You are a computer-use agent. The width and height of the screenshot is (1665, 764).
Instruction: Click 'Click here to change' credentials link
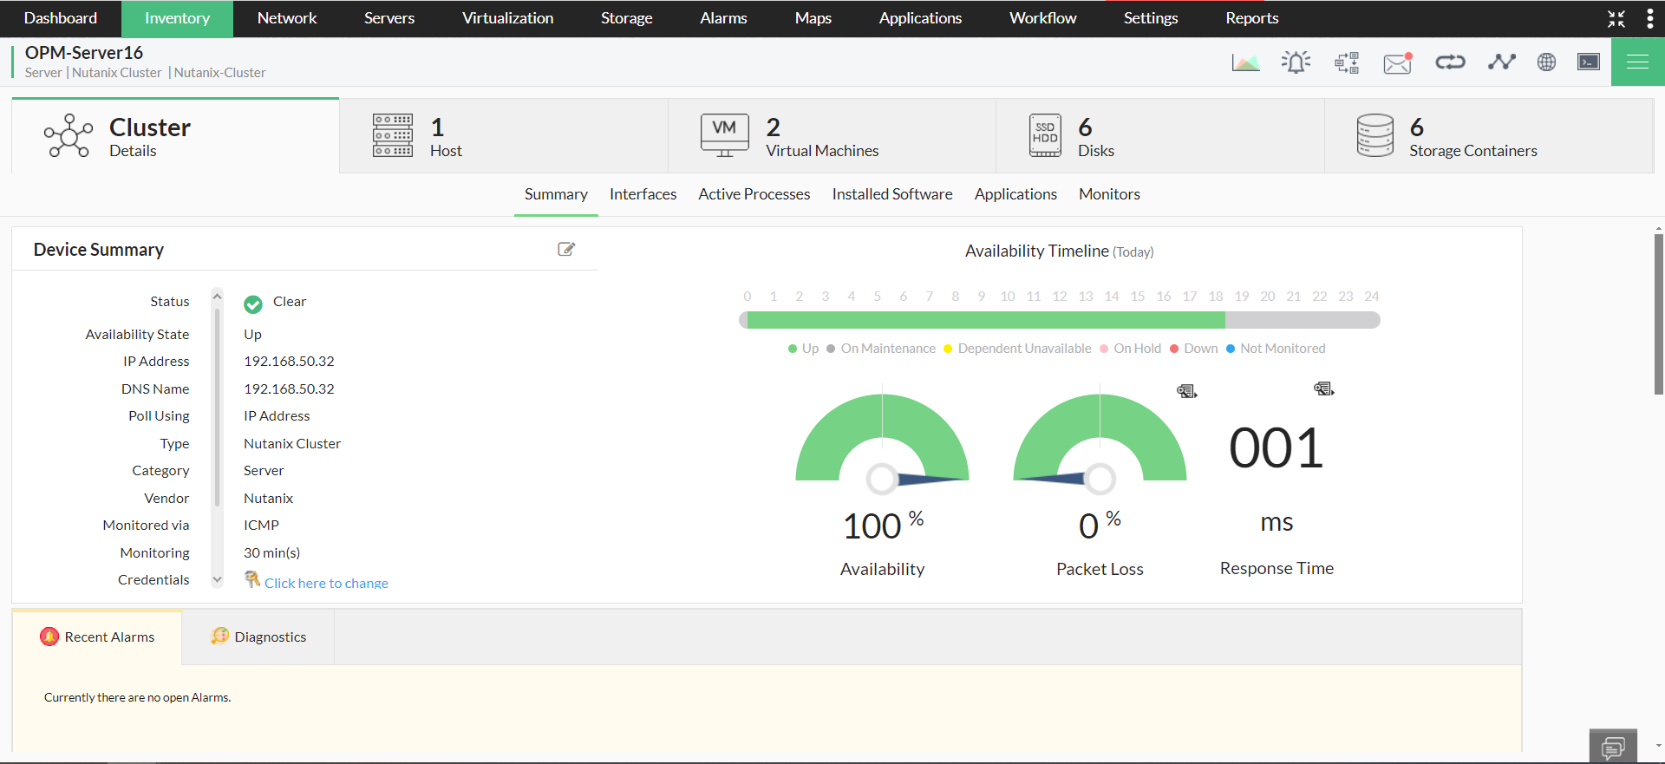click(326, 583)
